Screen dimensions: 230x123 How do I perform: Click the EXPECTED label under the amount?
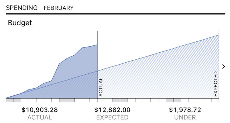(x=112, y=117)
